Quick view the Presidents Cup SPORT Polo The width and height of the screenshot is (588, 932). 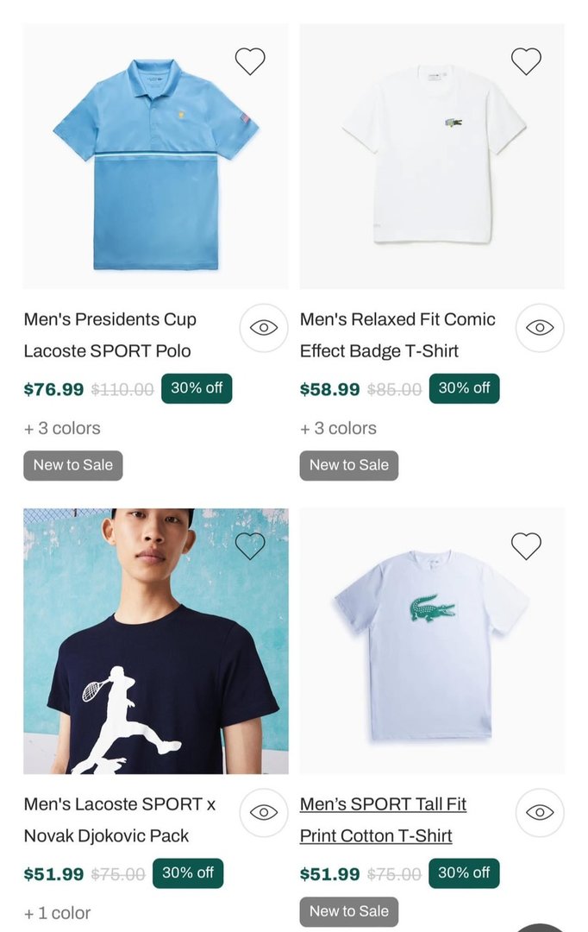[263, 328]
